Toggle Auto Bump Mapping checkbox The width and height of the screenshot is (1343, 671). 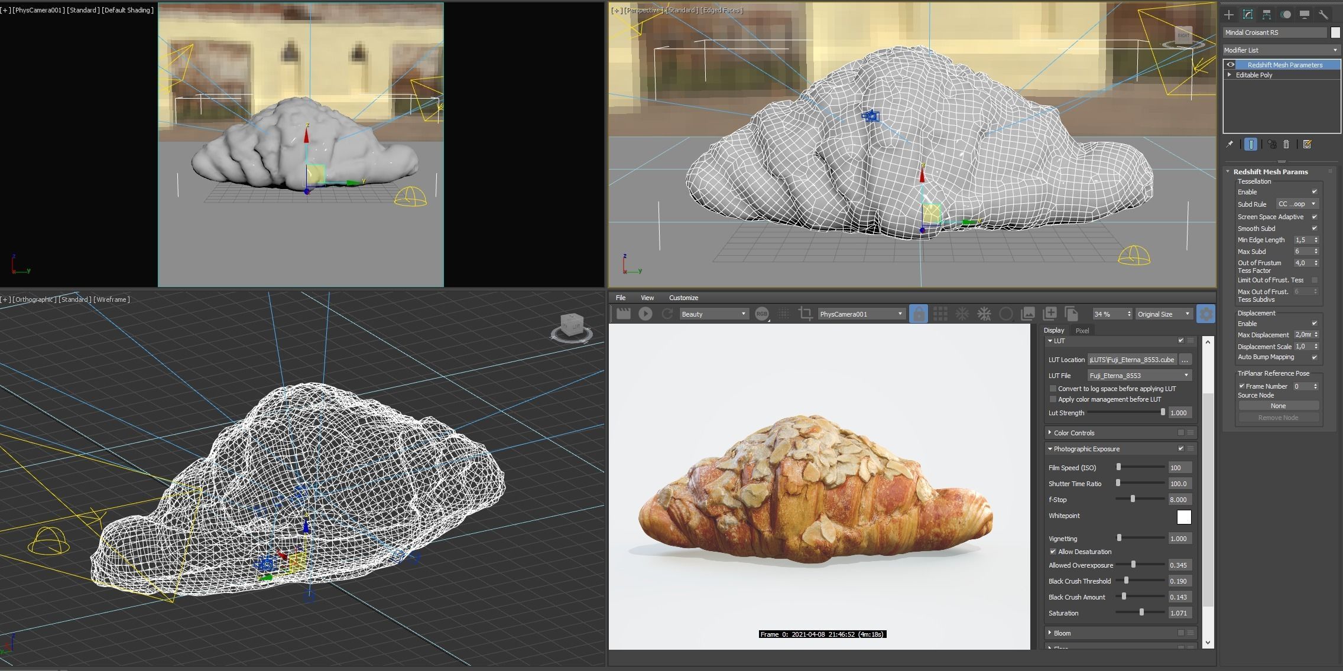(1315, 357)
